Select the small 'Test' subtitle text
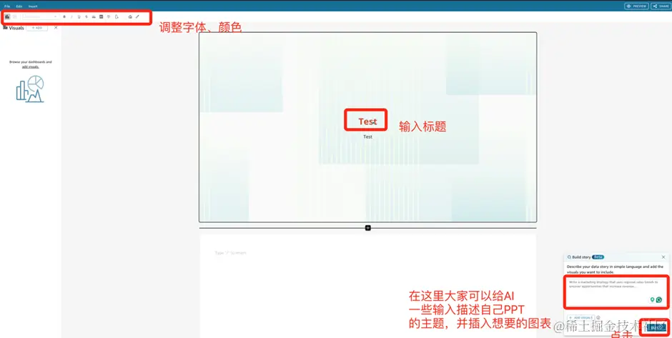 coord(367,136)
